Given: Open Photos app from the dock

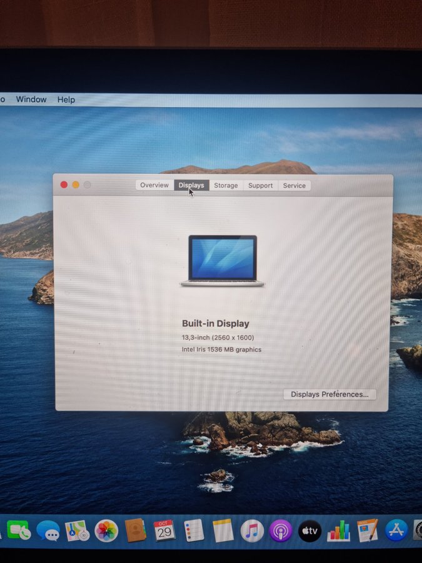Looking at the screenshot, I should [x=106, y=531].
